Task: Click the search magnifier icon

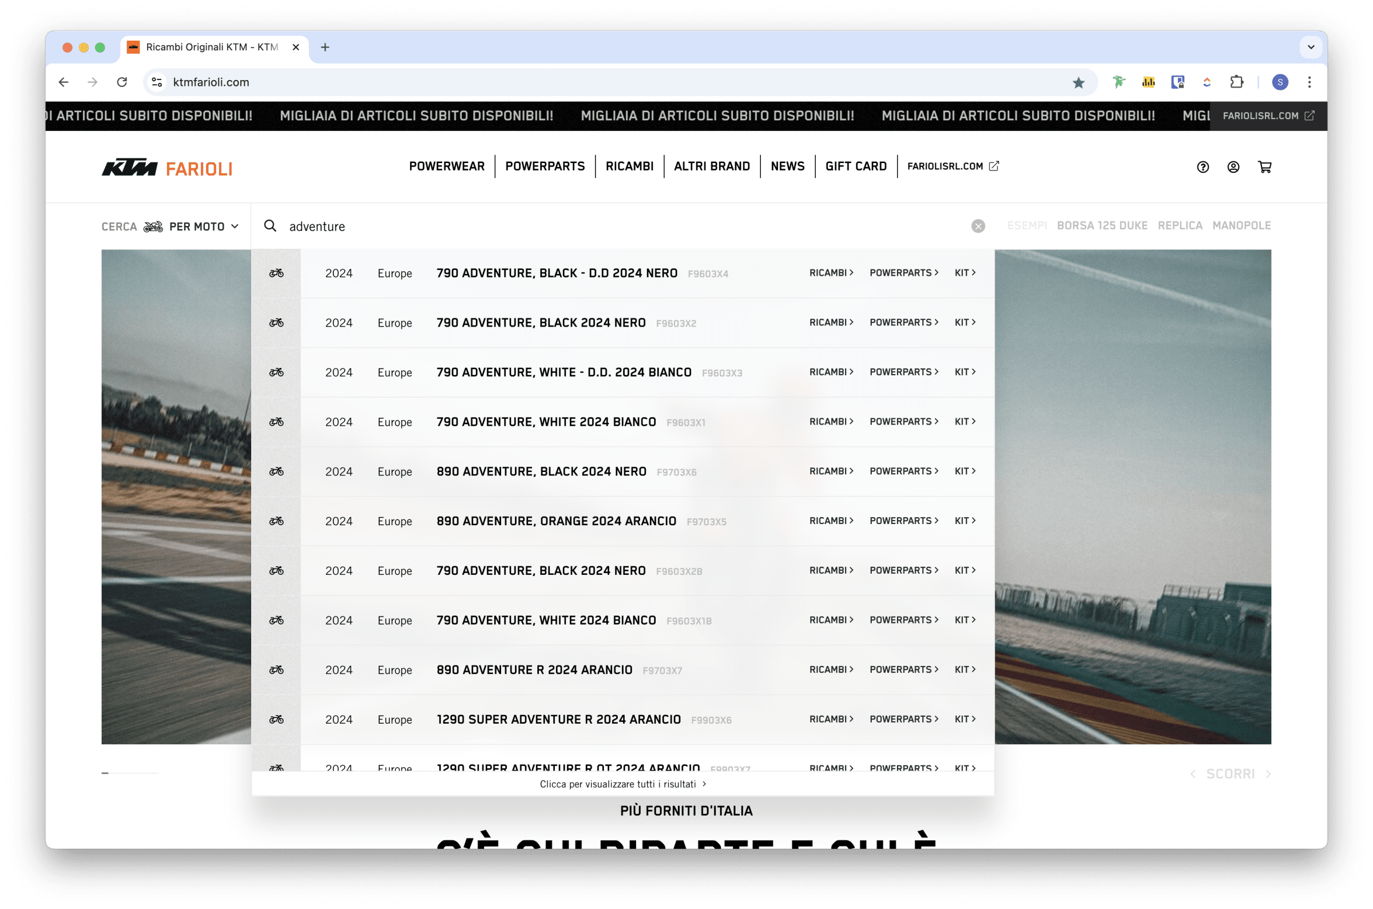Action: (270, 226)
